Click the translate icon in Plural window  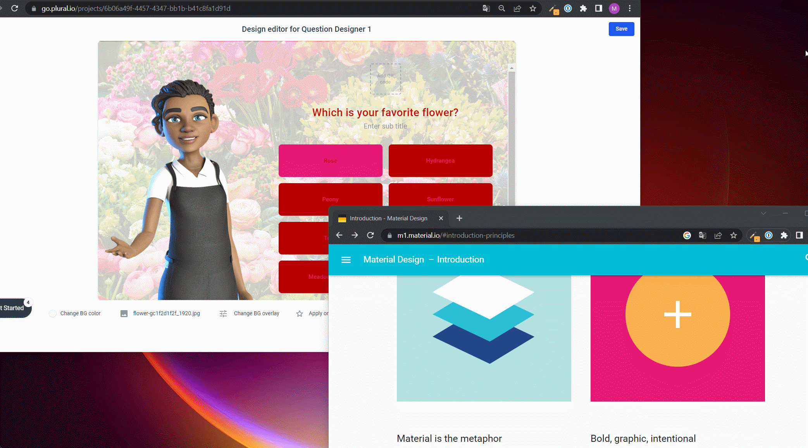point(486,8)
